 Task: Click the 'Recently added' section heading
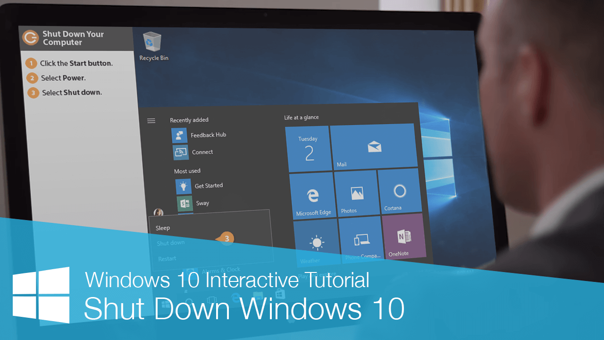189,120
